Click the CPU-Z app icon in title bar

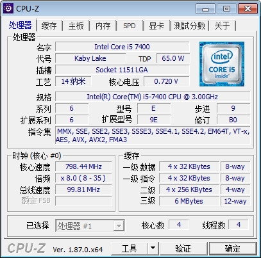tap(8, 8)
